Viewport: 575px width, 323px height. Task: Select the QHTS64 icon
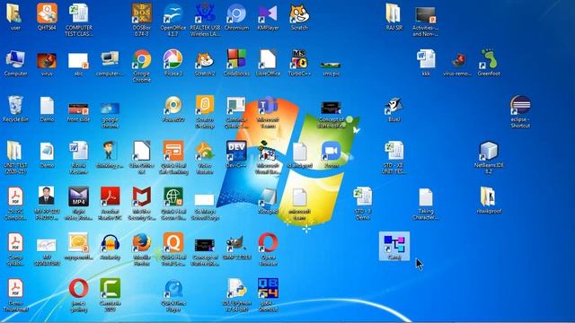point(47,14)
